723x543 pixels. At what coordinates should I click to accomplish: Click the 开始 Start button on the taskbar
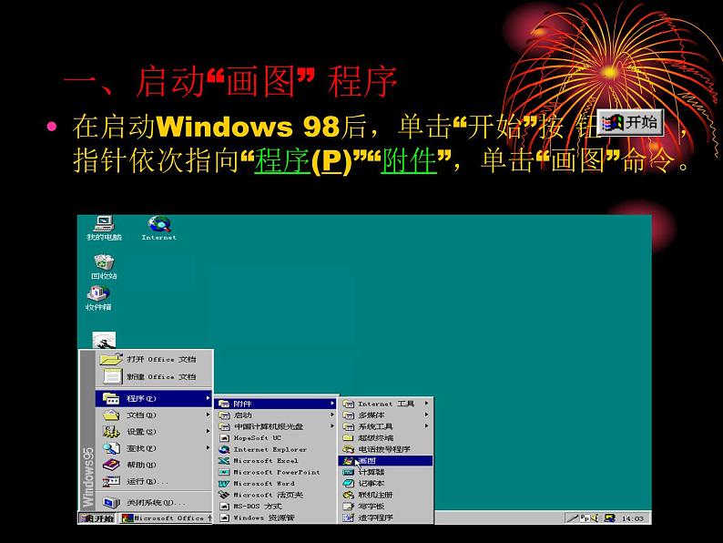coord(97,518)
